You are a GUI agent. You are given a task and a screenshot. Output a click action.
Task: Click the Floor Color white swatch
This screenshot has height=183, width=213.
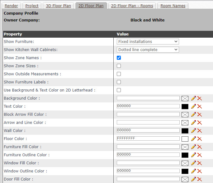coord(185,139)
